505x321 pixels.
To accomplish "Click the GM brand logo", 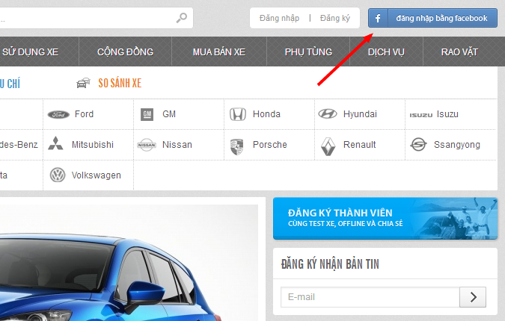I will tap(147, 114).
